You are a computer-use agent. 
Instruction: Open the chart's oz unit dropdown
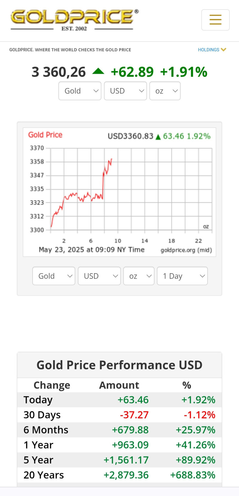pyautogui.click(x=139, y=276)
